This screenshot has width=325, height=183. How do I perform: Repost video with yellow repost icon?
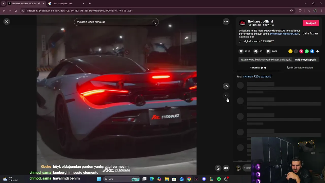tap(290, 51)
